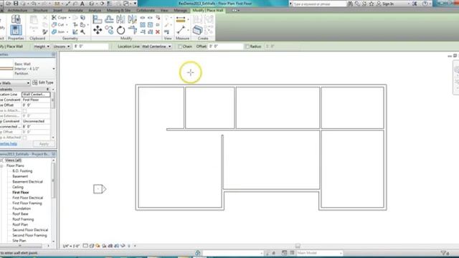Click the Base Constraint First Floor value
This screenshot has width=459, height=258.
(x=36, y=100)
